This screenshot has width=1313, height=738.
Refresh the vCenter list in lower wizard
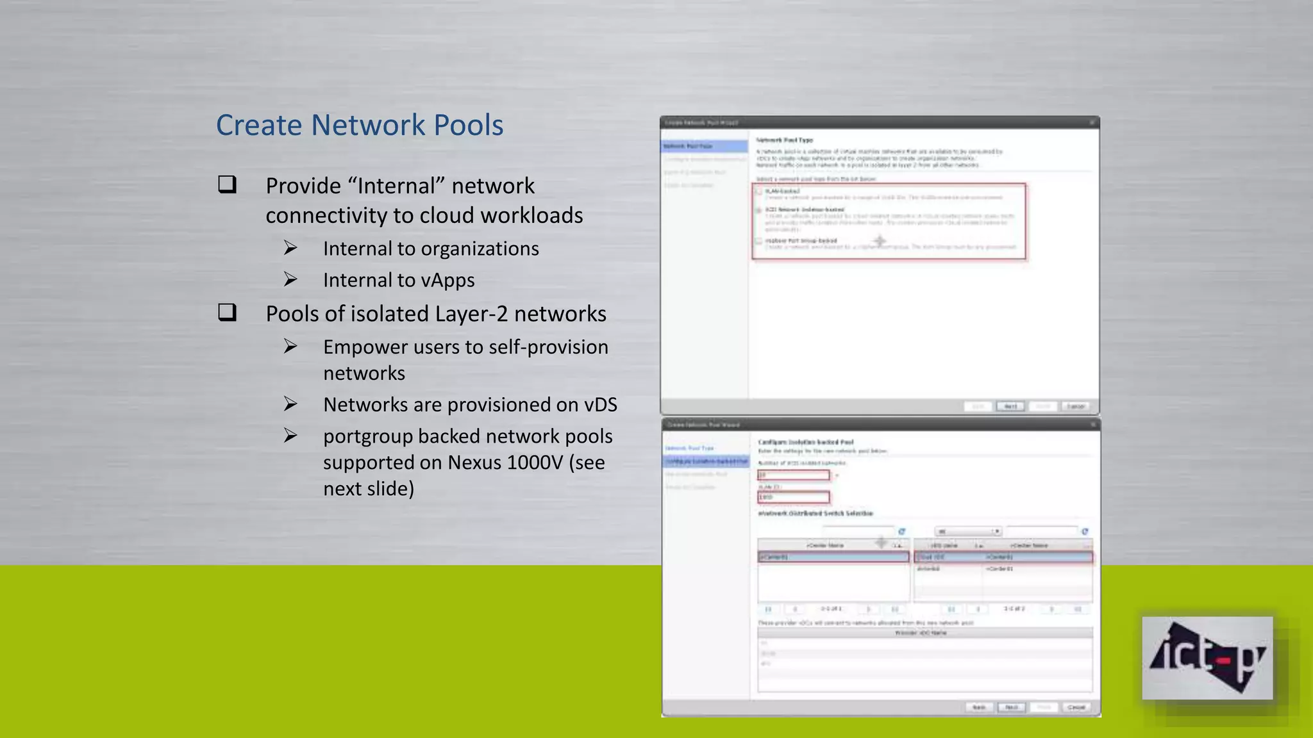click(901, 532)
